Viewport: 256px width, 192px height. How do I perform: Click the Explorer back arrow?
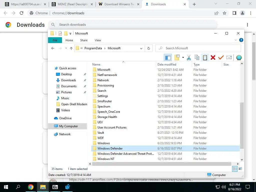(x=53, y=48)
